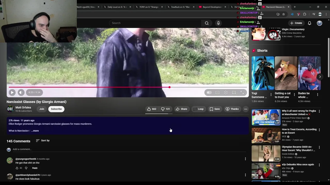The image size is (330, 185).
Task: Open options for @yorktown2phoenix570's comment
Action: tap(245, 175)
